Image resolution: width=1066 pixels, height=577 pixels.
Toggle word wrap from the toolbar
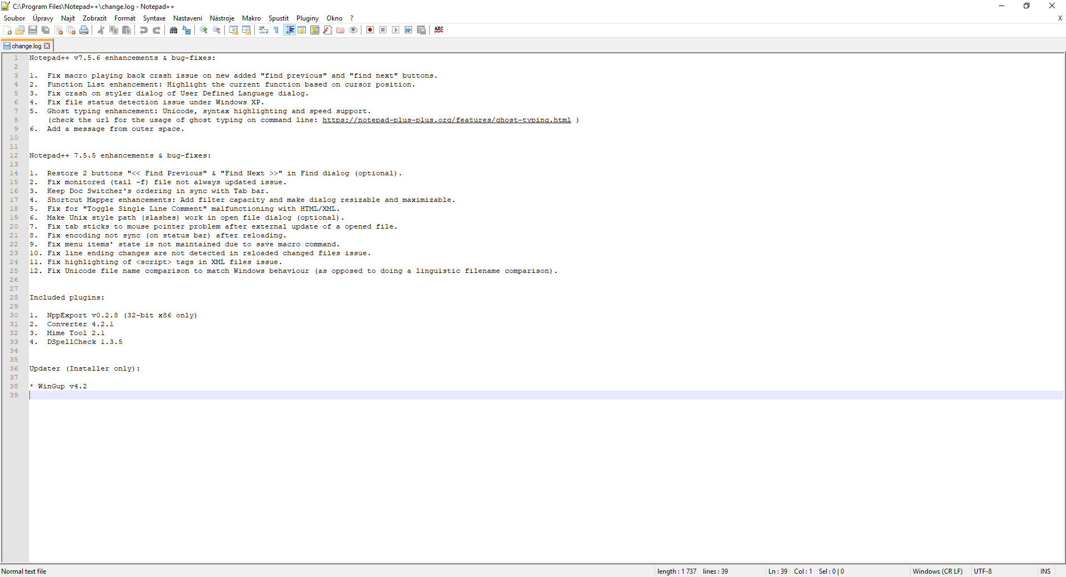[x=264, y=30]
